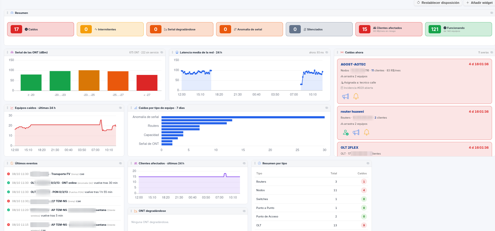This screenshot has height=231, width=495.
Task: Click Añadir widget button
Action: 479,3
